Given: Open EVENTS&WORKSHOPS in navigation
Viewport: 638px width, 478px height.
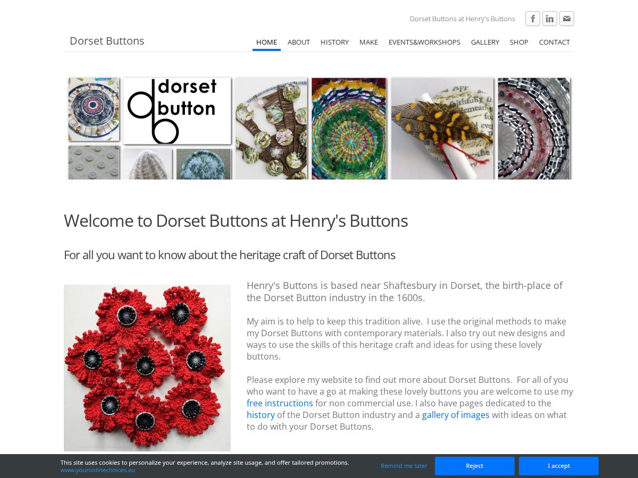Looking at the screenshot, I should 424,42.
